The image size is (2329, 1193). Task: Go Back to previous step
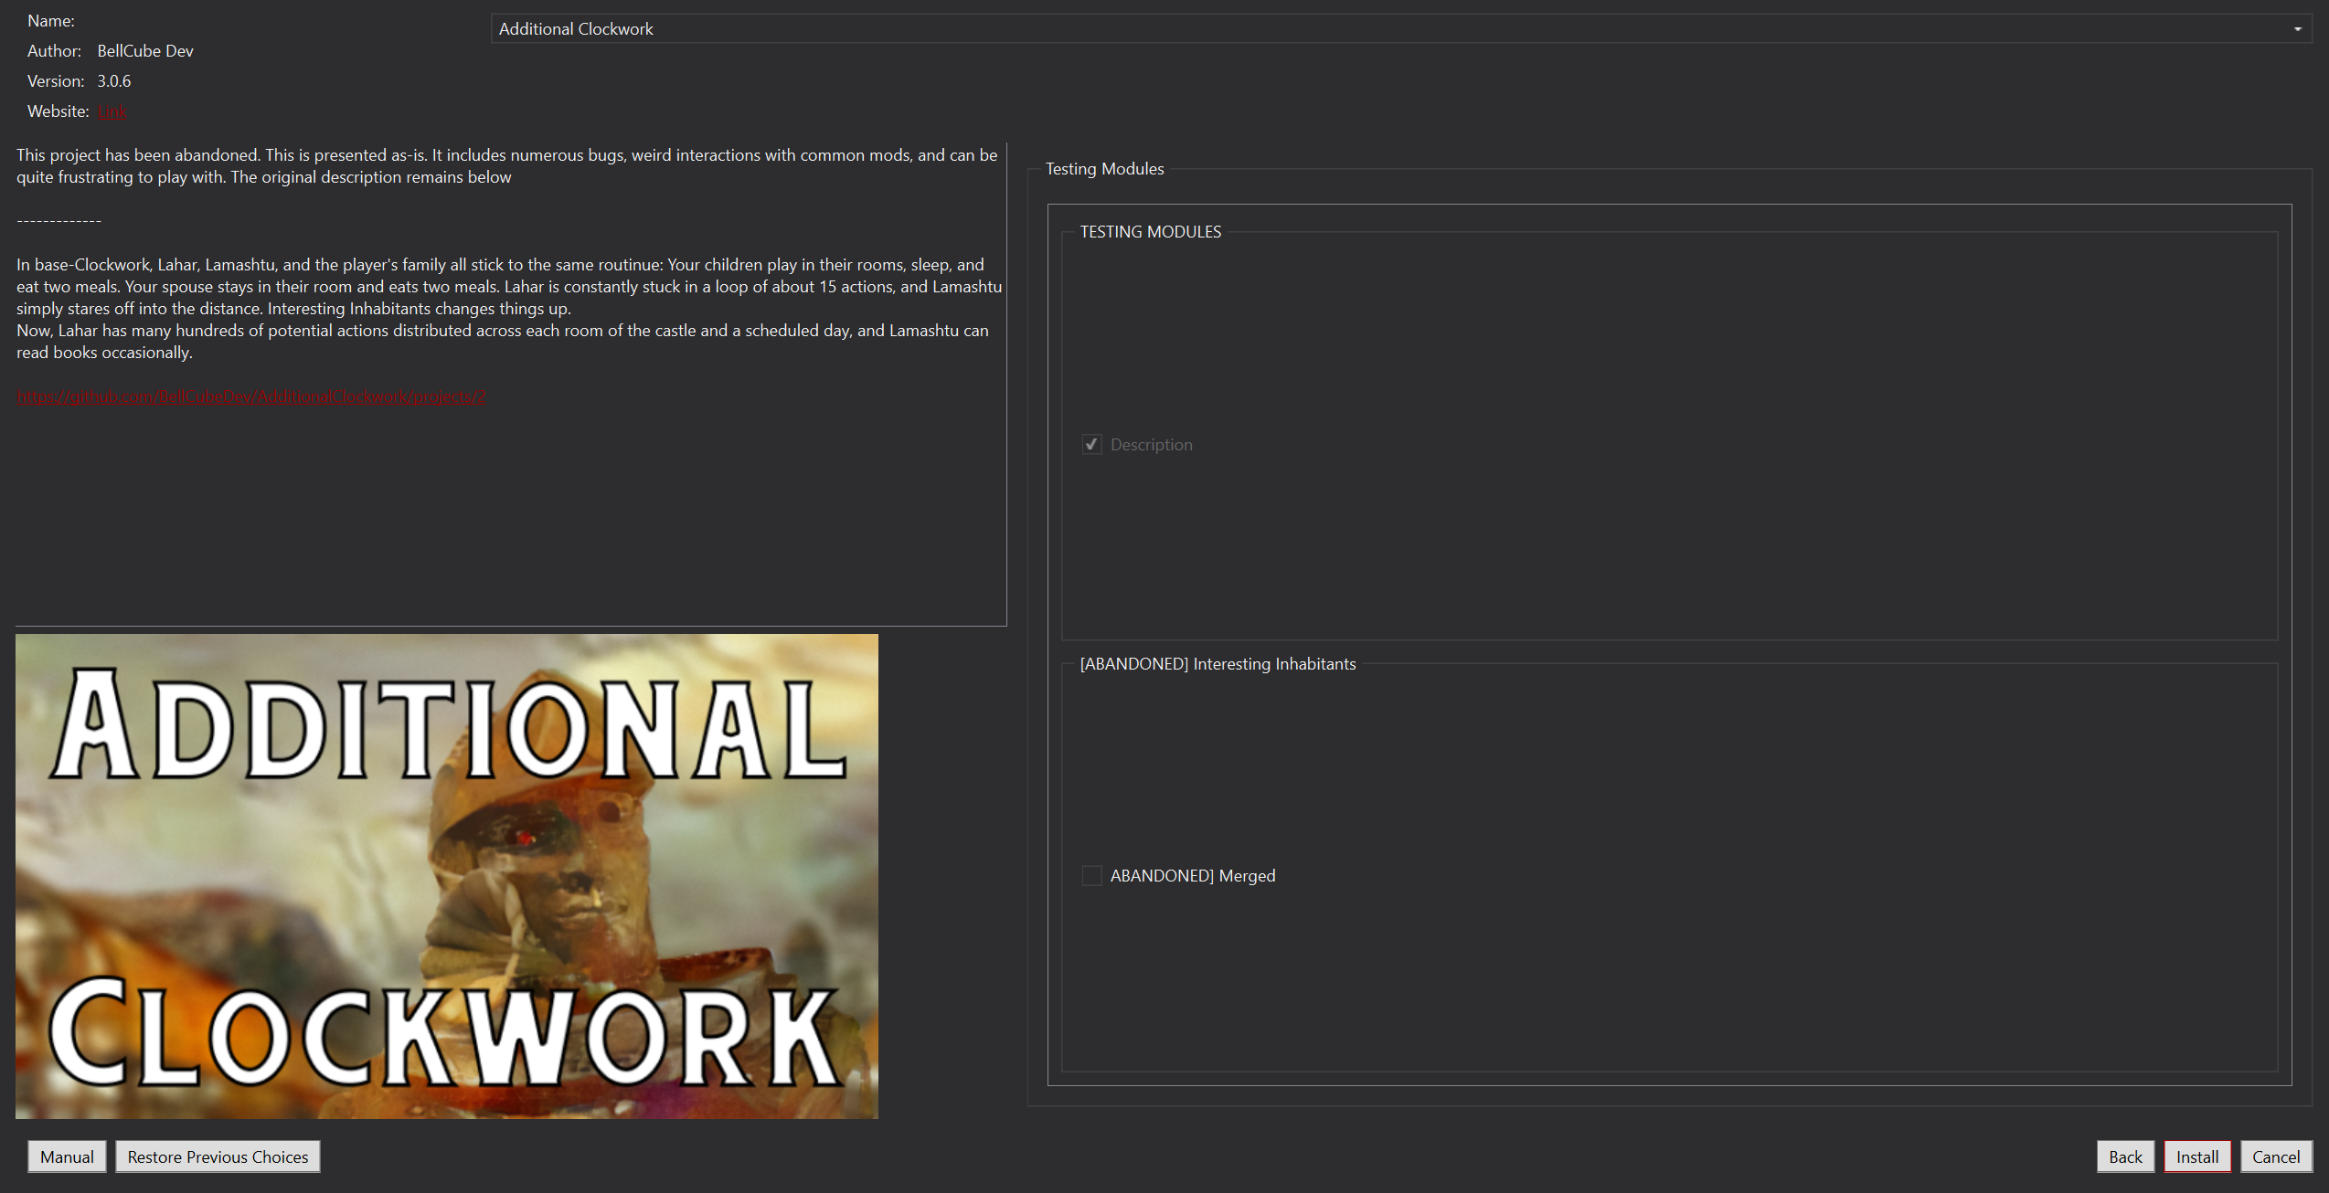(2125, 1156)
